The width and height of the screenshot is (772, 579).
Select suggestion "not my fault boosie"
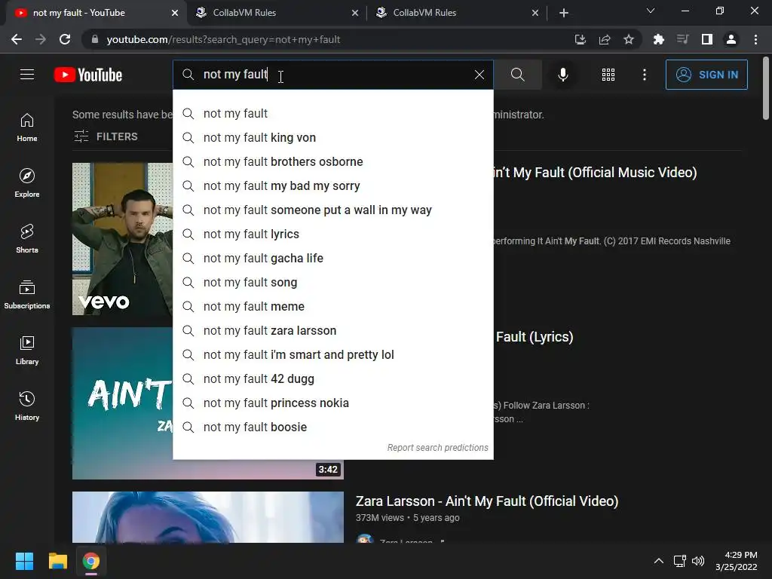332,427
